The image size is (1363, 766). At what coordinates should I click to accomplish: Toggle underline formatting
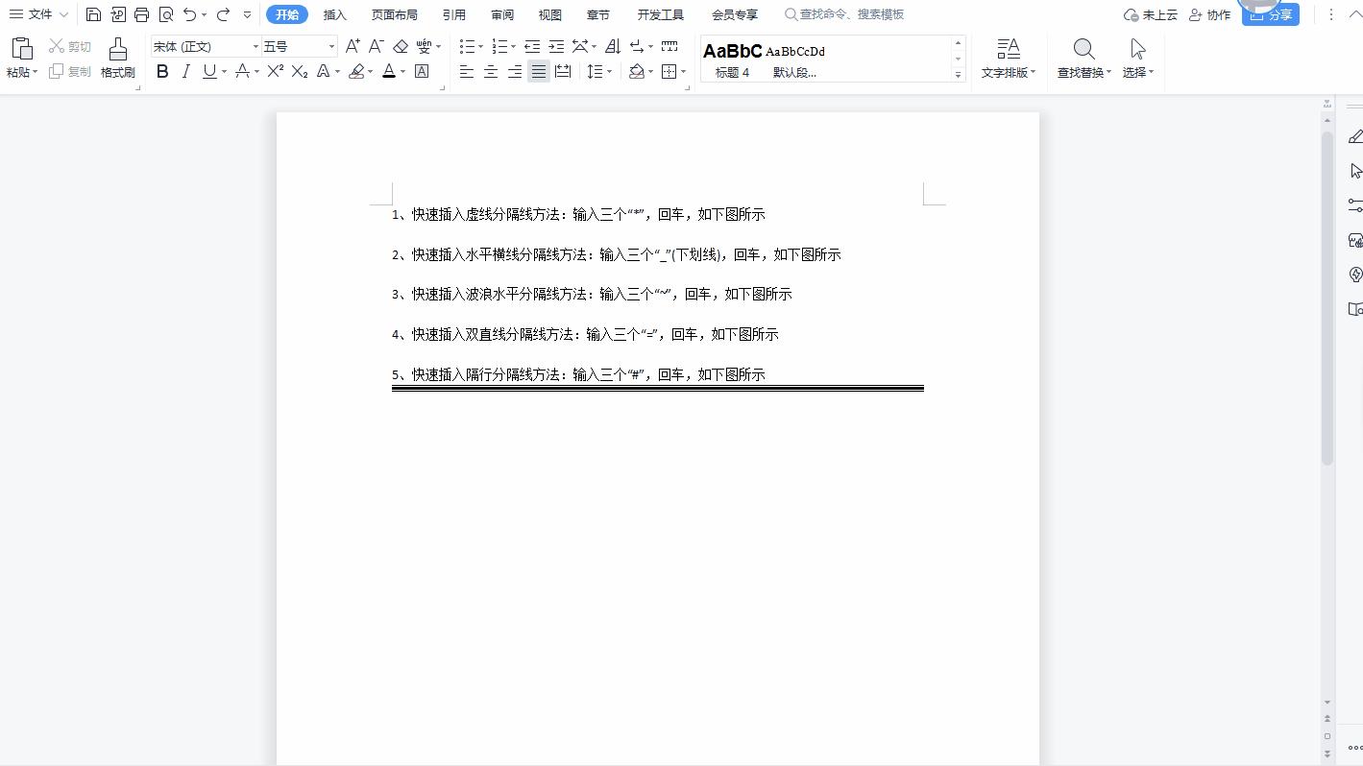point(208,70)
